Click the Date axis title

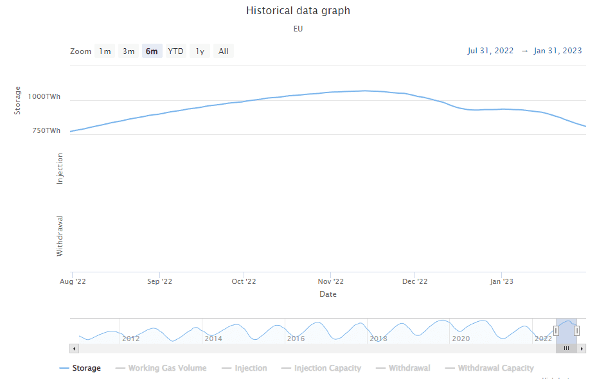pyautogui.click(x=328, y=294)
